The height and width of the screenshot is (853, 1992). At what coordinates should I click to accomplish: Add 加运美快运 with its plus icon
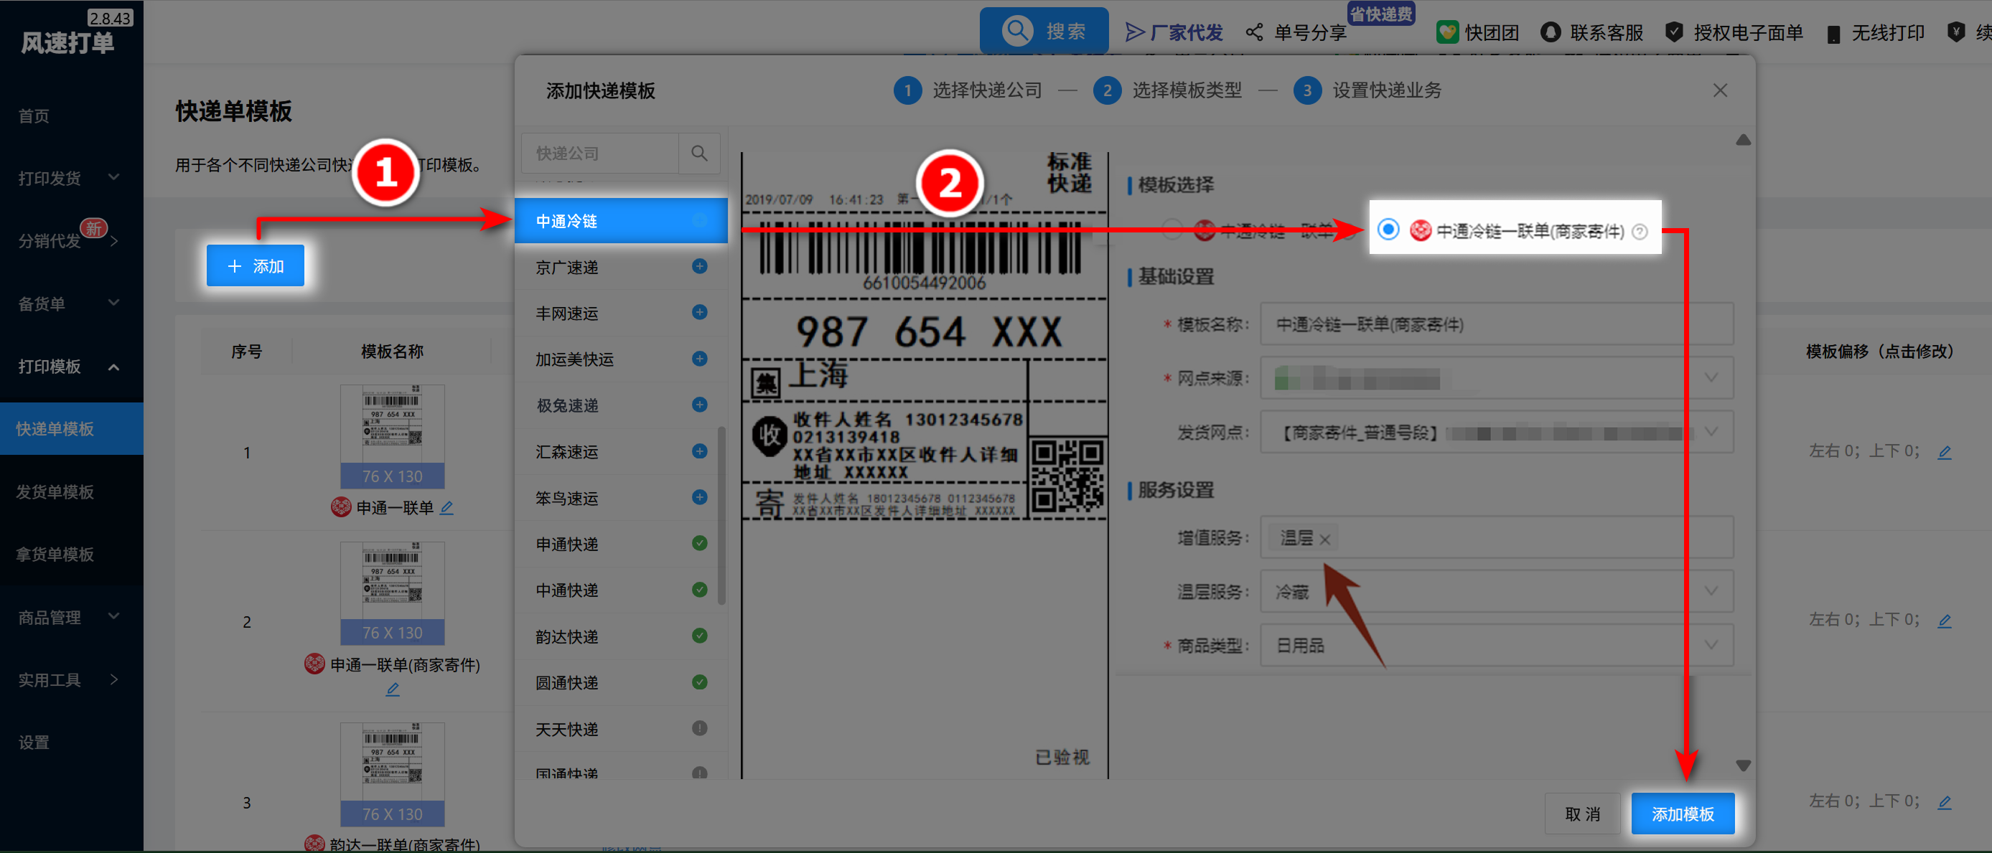point(699,359)
